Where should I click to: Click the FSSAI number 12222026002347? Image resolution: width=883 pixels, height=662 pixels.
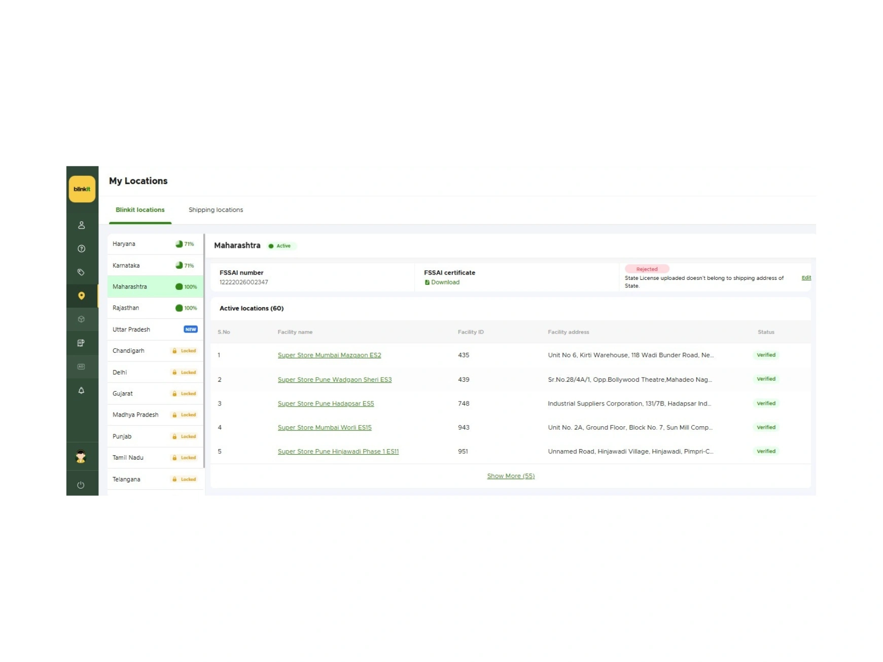(244, 282)
